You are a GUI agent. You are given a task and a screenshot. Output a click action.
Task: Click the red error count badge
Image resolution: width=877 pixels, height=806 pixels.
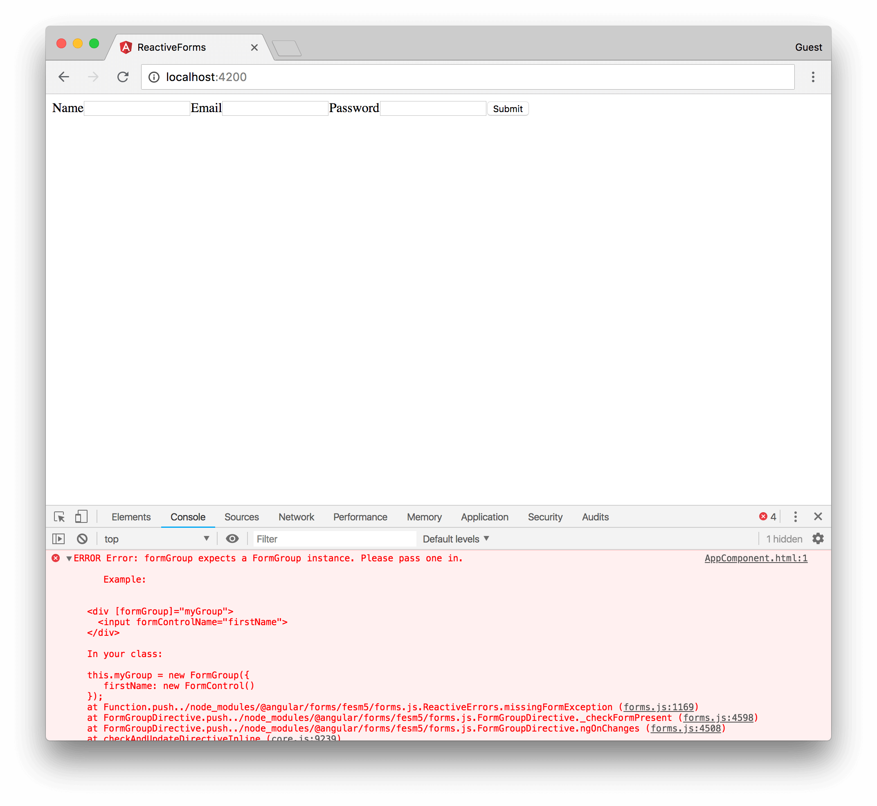click(x=767, y=517)
